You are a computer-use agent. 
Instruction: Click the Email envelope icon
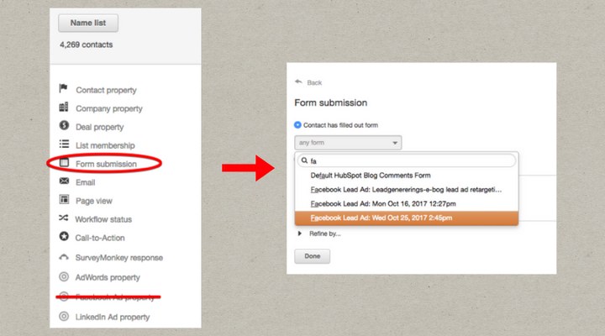click(x=64, y=181)
